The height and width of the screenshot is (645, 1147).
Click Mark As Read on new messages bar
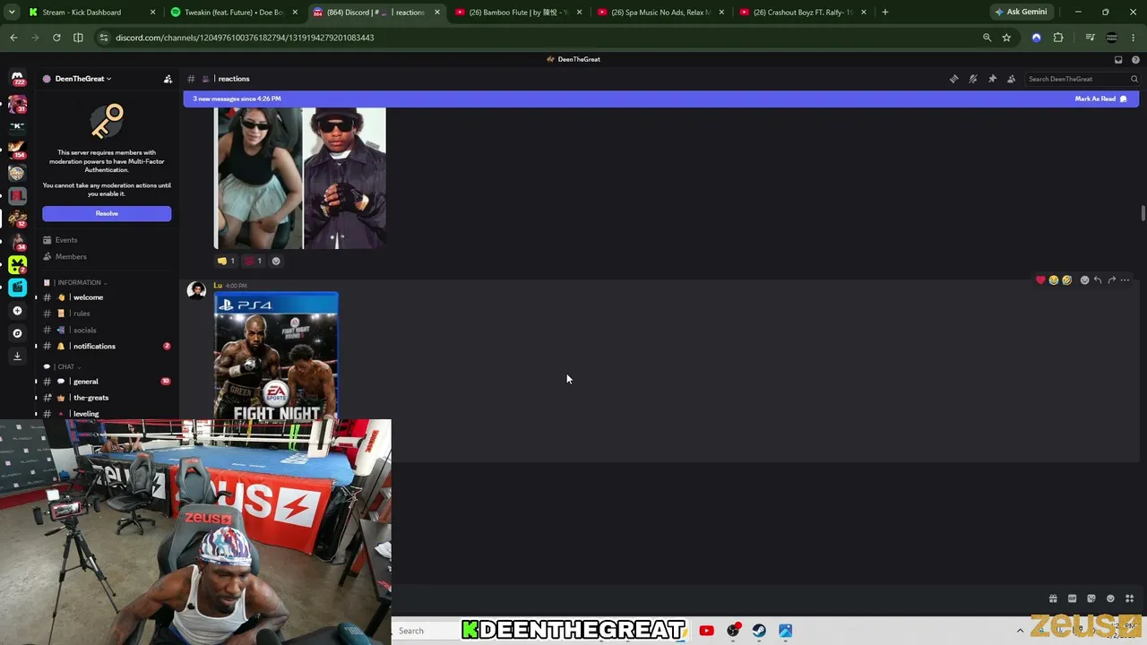[x=1100, y=99]
